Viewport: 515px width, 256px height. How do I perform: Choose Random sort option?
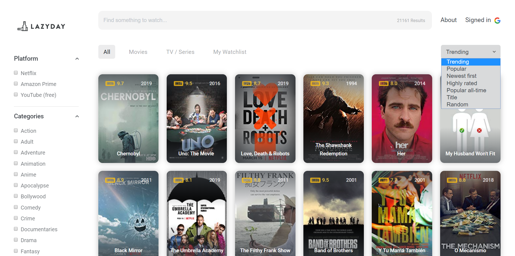[x=471, y=104]
